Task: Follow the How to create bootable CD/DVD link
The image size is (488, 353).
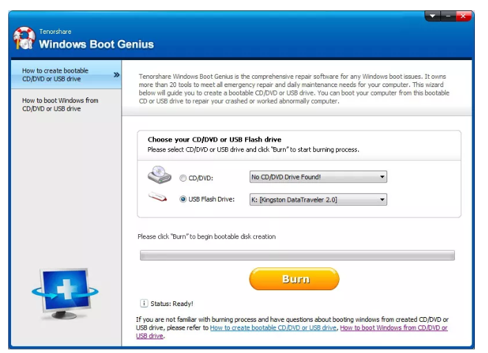Action: [273, 328]
